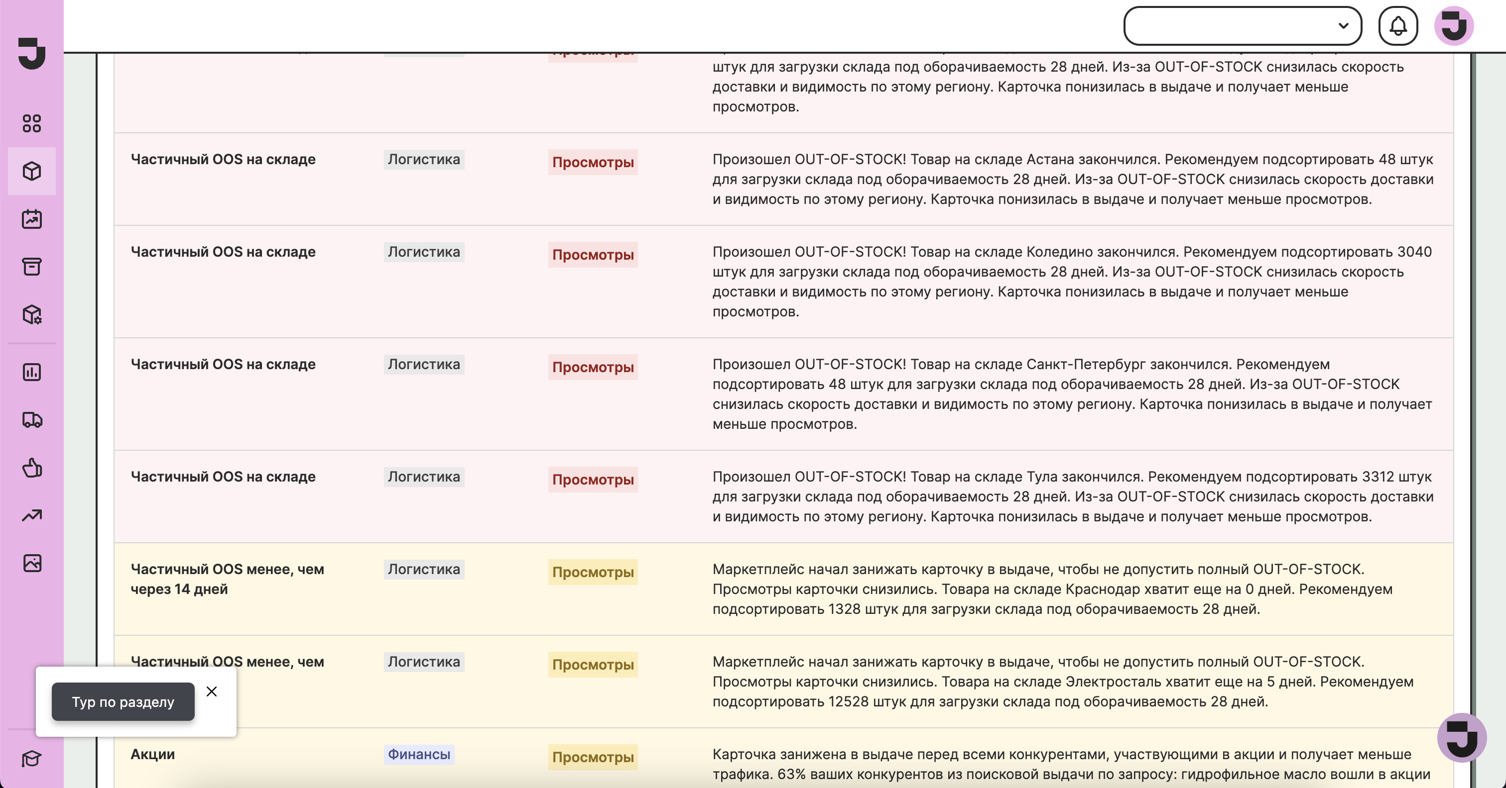Click Просмотры badge in Тула row
Image resolution: width=1506 pixels, height=788 pixels.
pyautogui.click(x=593, y=480)
